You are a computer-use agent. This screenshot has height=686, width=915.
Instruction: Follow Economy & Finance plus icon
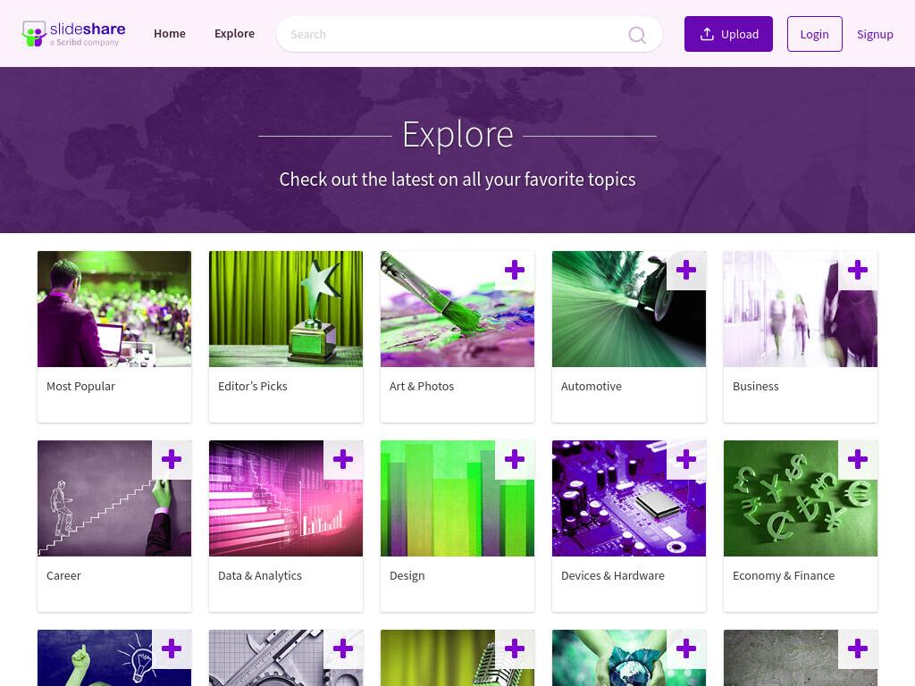(858, 460)
